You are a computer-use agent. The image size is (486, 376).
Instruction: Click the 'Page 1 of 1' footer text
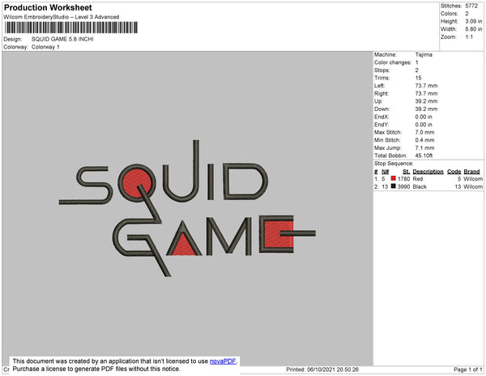tap(468, 370)
